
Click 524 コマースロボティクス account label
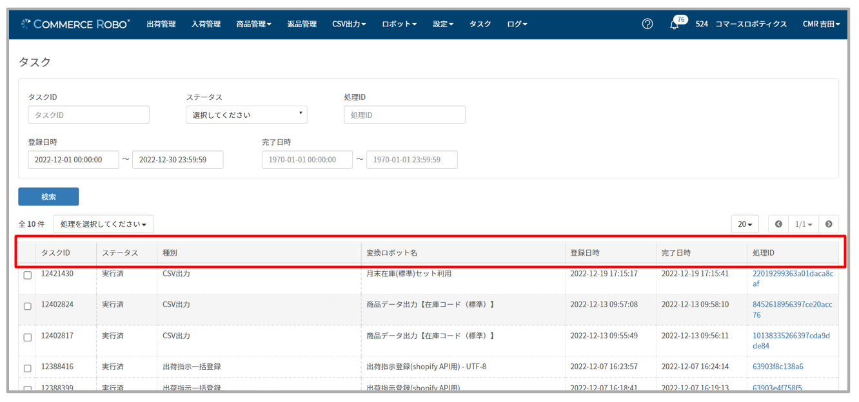tap(741, 24)
